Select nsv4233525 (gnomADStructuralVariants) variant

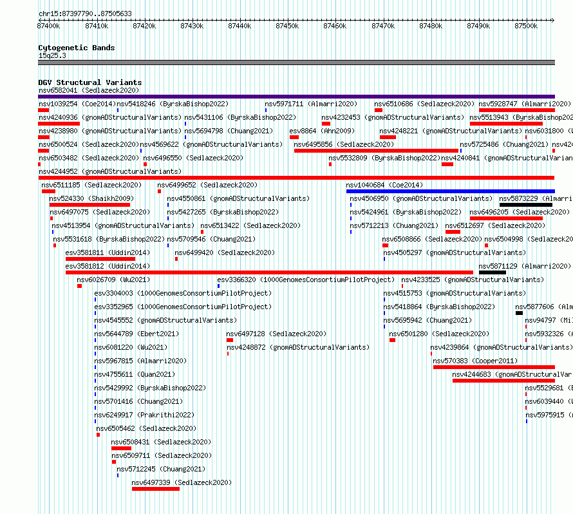pyautogui.click(x=473, y=280)
